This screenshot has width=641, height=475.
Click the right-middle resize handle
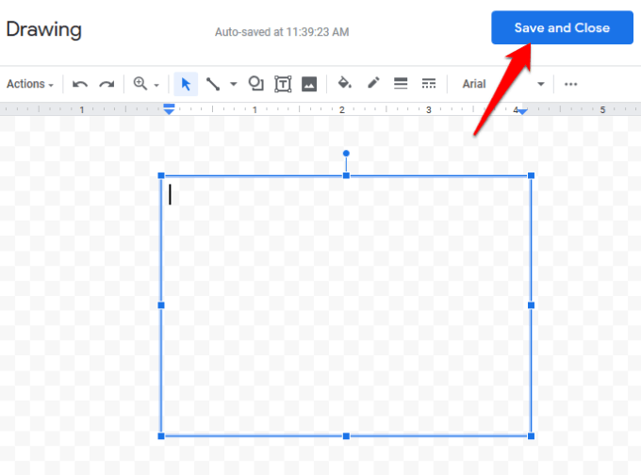[531, 305]
